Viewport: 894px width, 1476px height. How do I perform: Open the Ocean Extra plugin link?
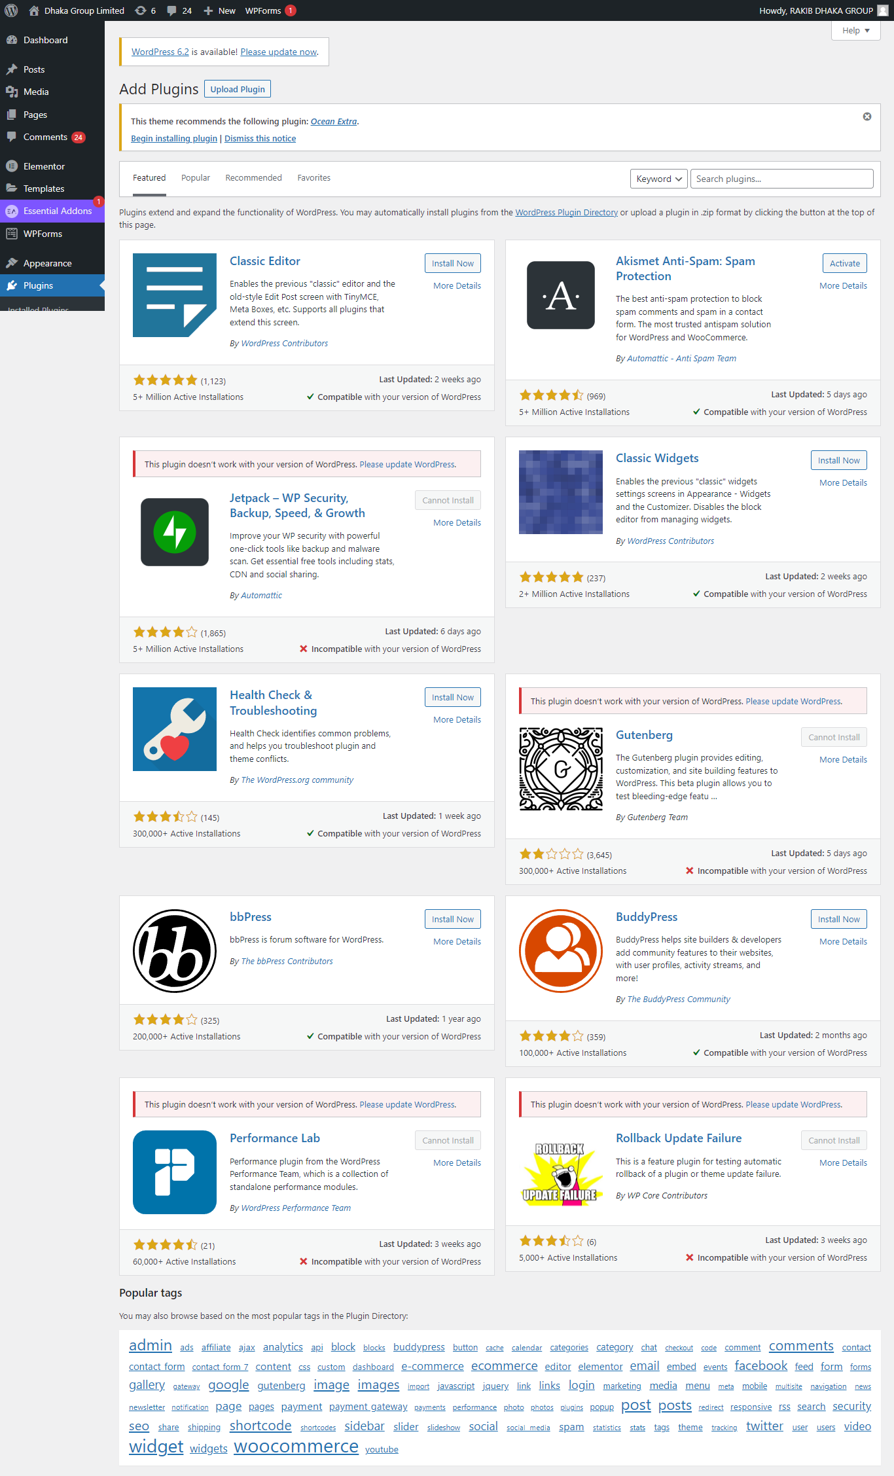334,122
